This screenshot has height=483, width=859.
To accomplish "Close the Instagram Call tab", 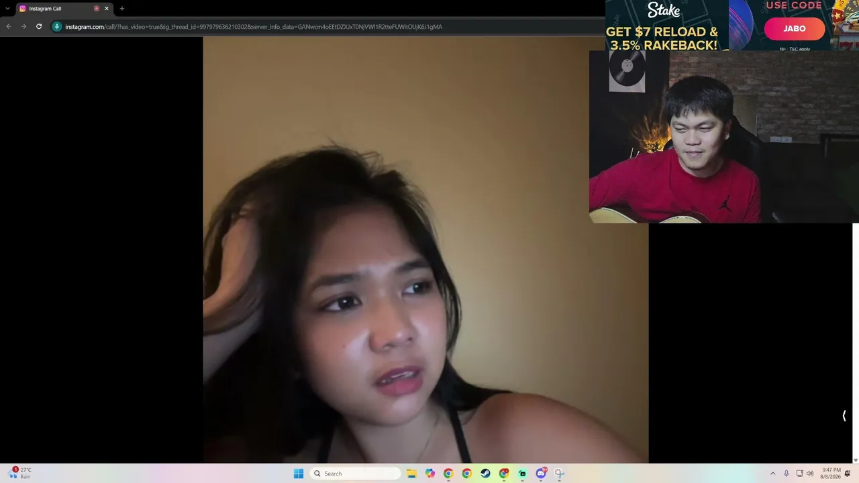I will (x=106, y=9).
